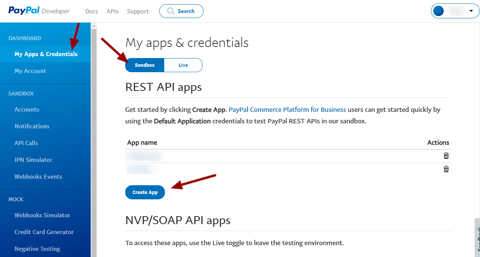480x257 pixels.
Task: Click the Search button
Action: click(181, 11)
